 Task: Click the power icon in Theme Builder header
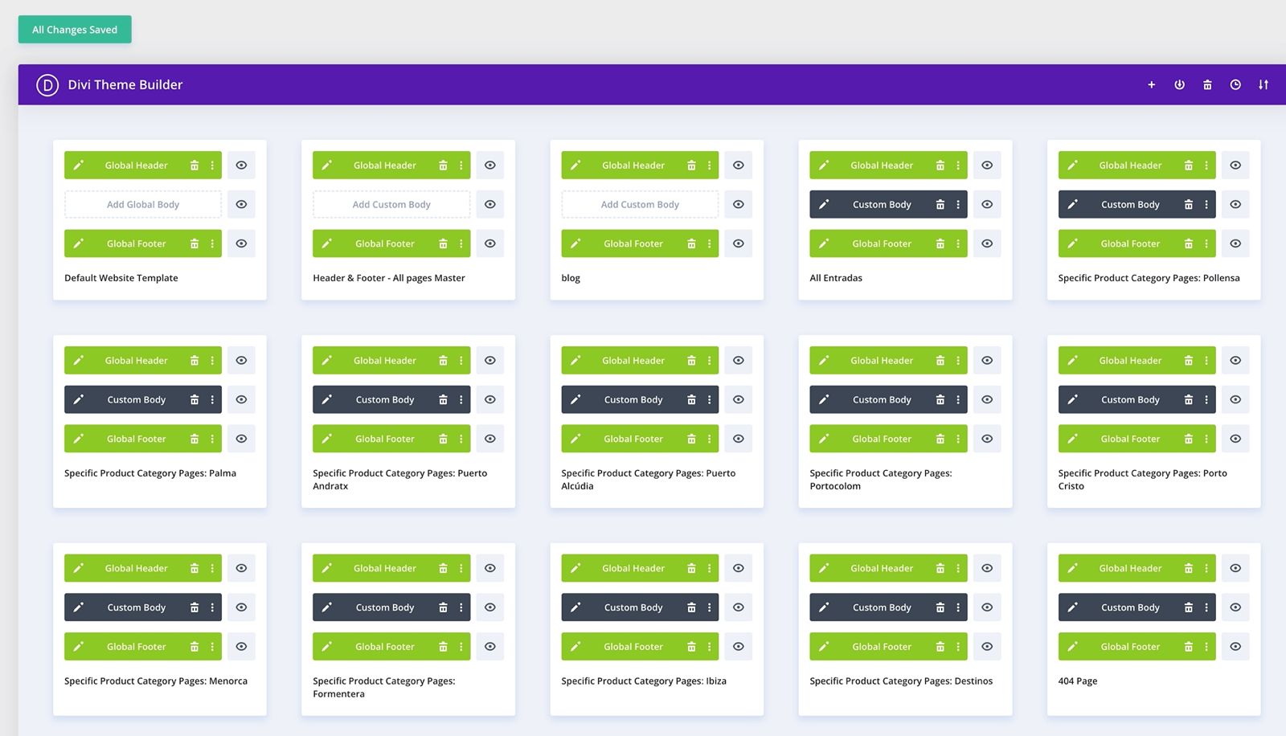(x=1179, y=84)
